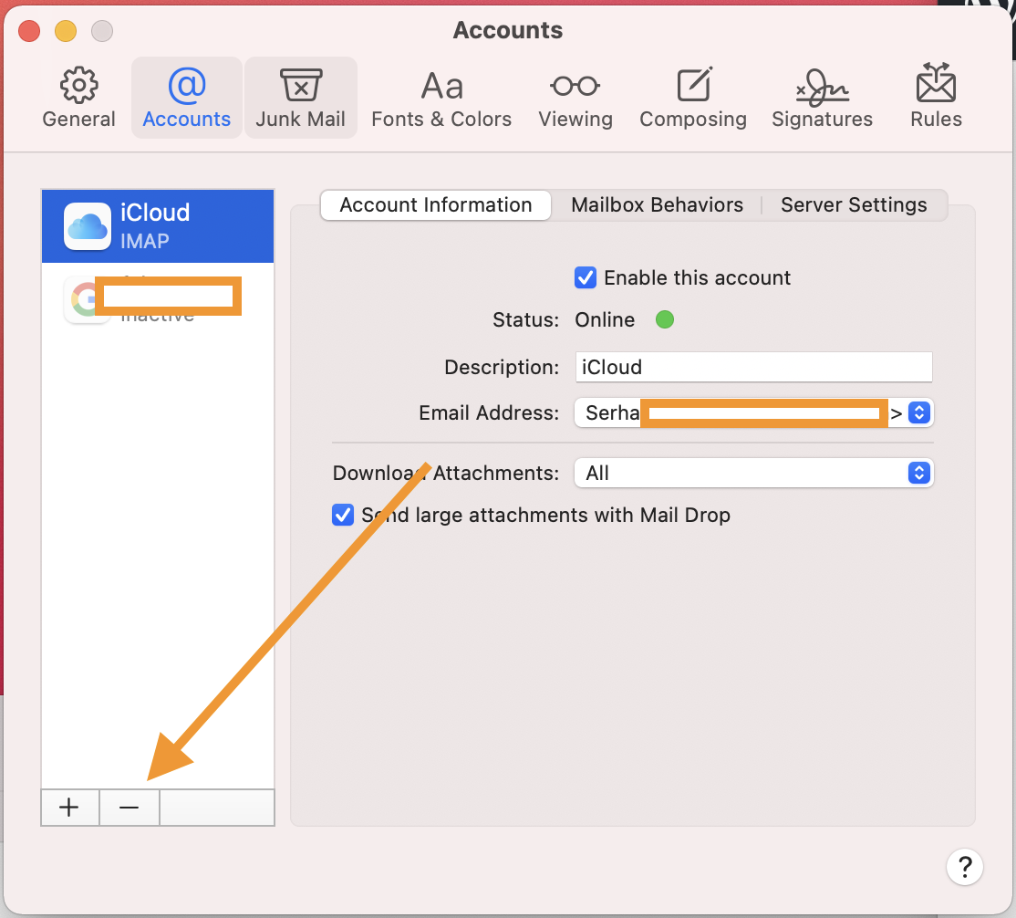Image resolution: width=1016 pixels, height=918 pixels.
Task: Remove selected account with minus button
Action: 129,808
